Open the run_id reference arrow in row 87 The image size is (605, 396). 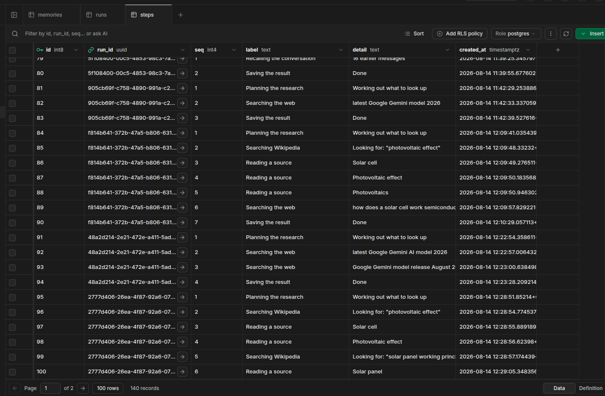(182, 178)
